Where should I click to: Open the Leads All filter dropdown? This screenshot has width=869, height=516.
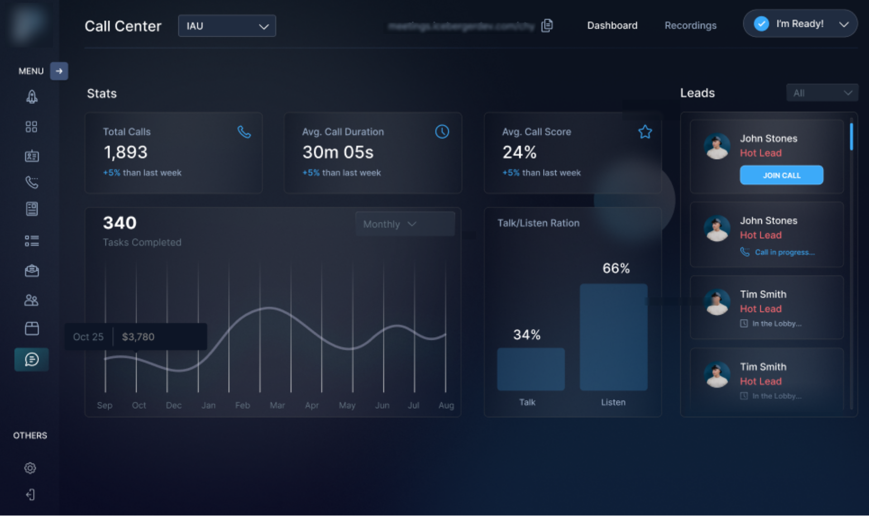click(x=822, y=93)
